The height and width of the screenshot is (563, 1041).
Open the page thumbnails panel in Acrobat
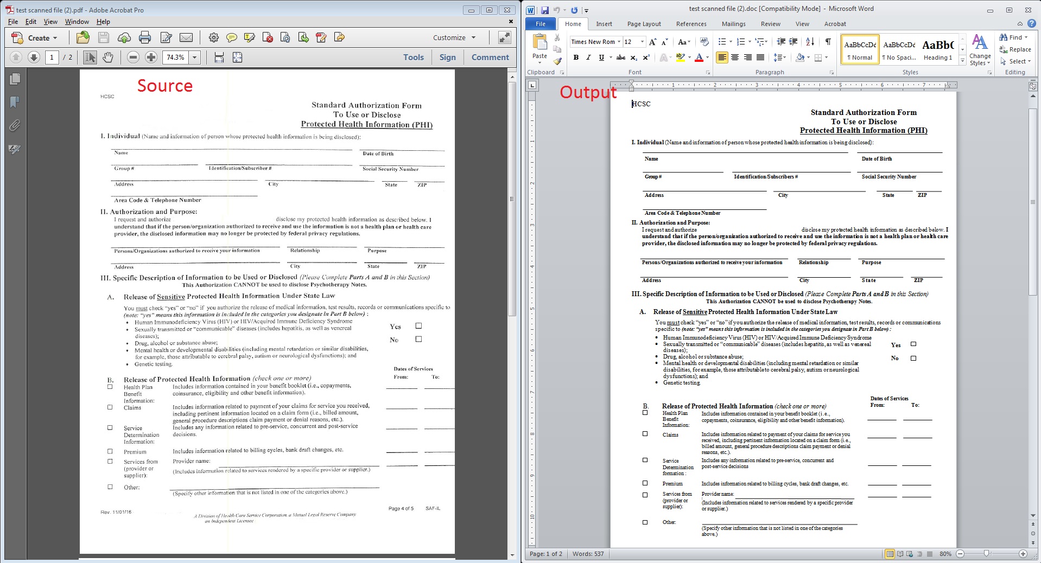(15, 79)
